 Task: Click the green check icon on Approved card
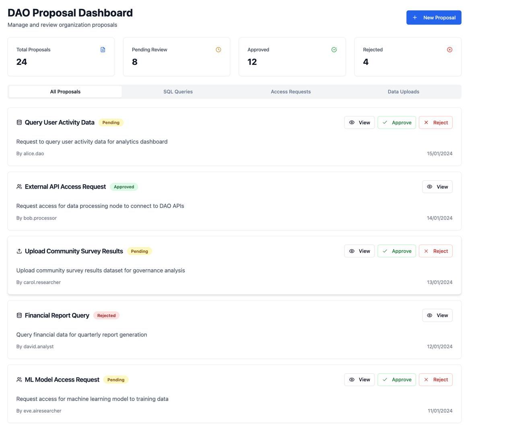(x=334, y=50)
